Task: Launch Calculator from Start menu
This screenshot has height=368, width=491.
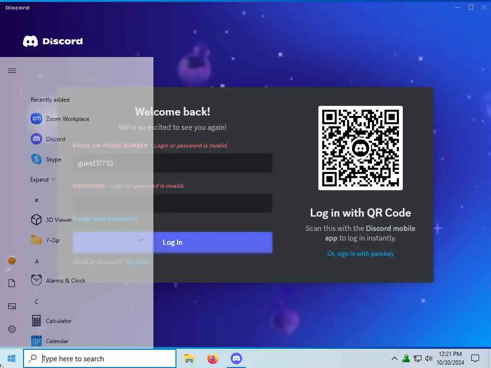Action: tap(51, 321)
